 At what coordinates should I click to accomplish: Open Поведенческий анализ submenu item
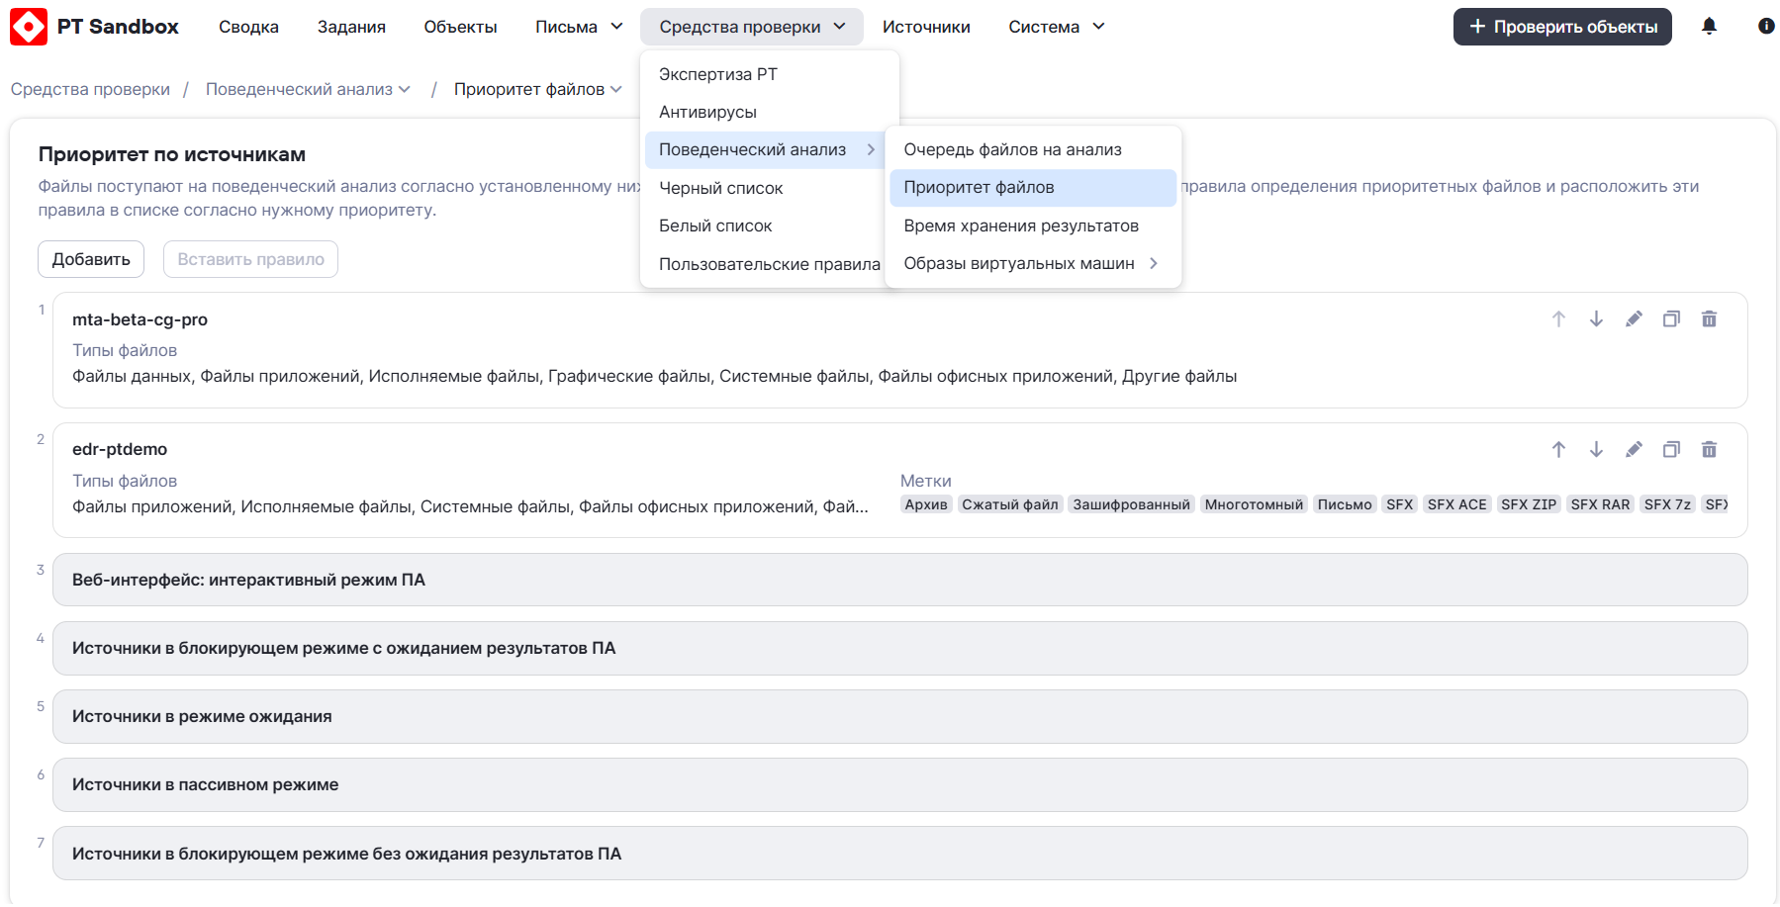pyautogui.click(x=765, y=149)
